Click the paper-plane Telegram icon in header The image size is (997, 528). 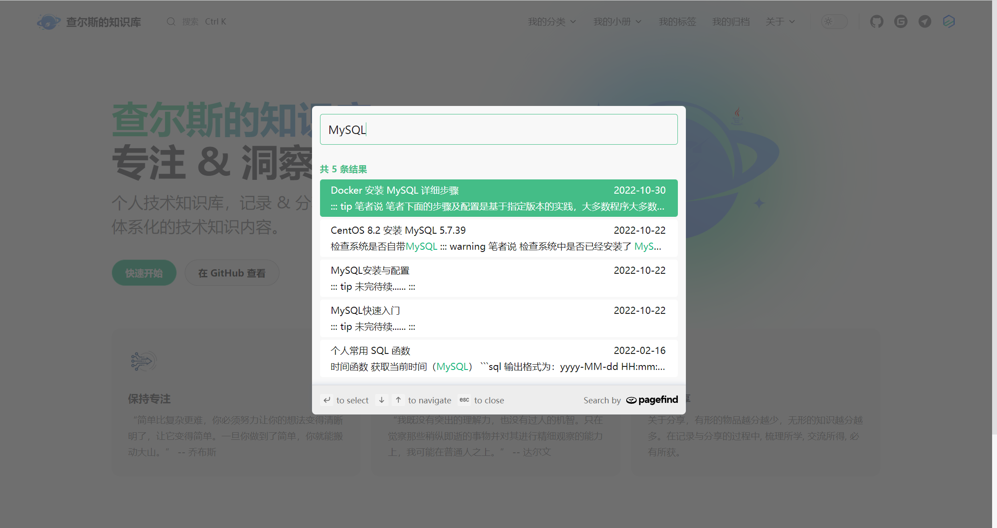924,21
